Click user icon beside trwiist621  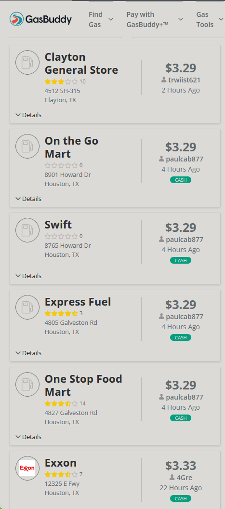164,80
